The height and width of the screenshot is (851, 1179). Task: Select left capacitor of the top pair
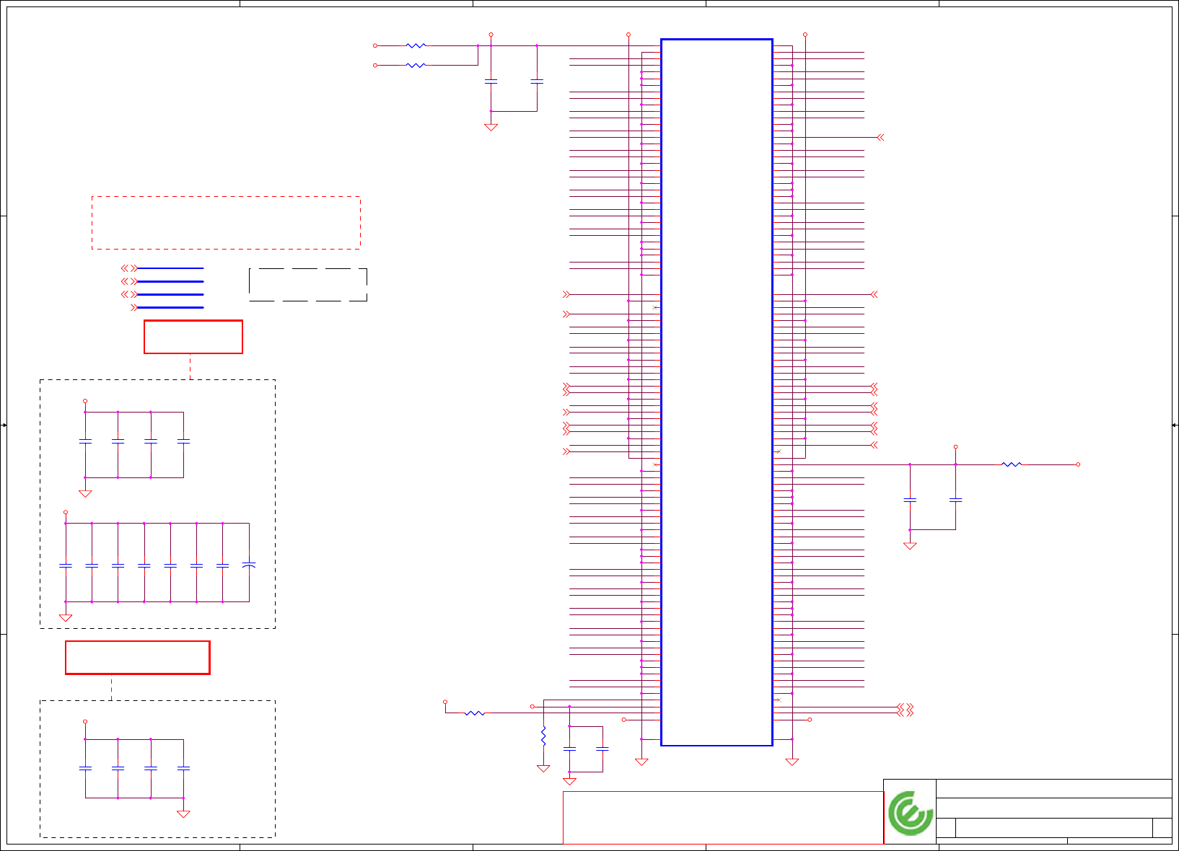pyautogui.click(x=491, y=81)
